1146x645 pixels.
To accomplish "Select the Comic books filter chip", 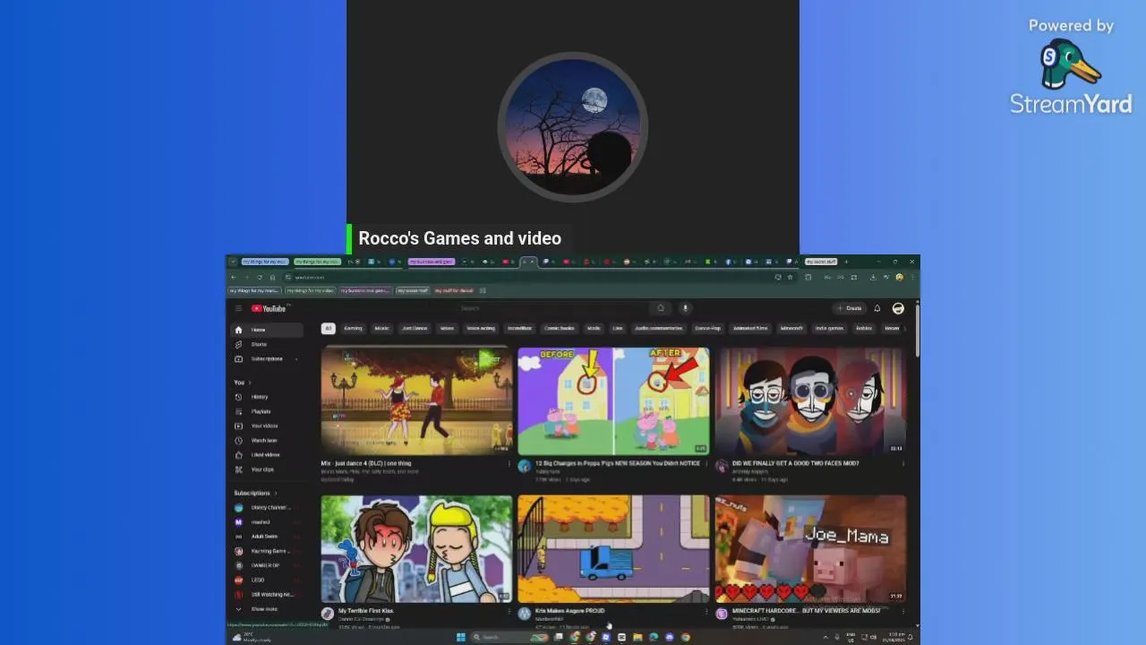I will [560, 329].
